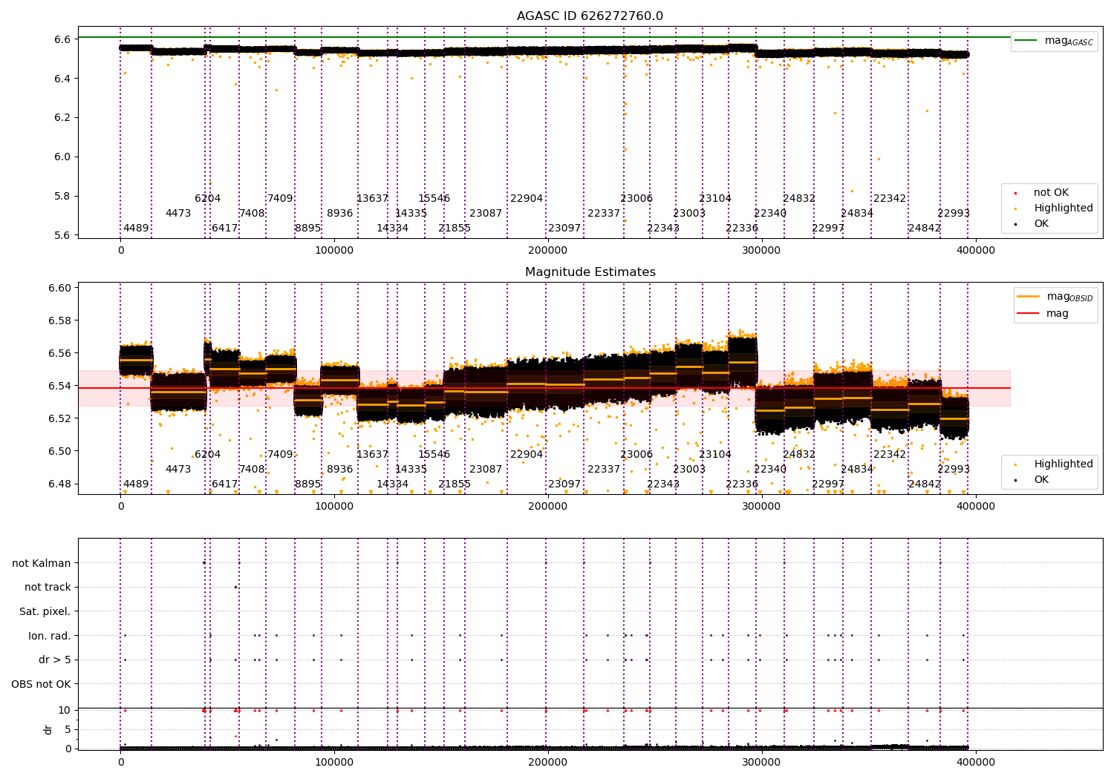The height and width of the screenshot is (779, 1114).
Task: Click the 200000 x-tick in the top plot
Action: pos(548,251)
